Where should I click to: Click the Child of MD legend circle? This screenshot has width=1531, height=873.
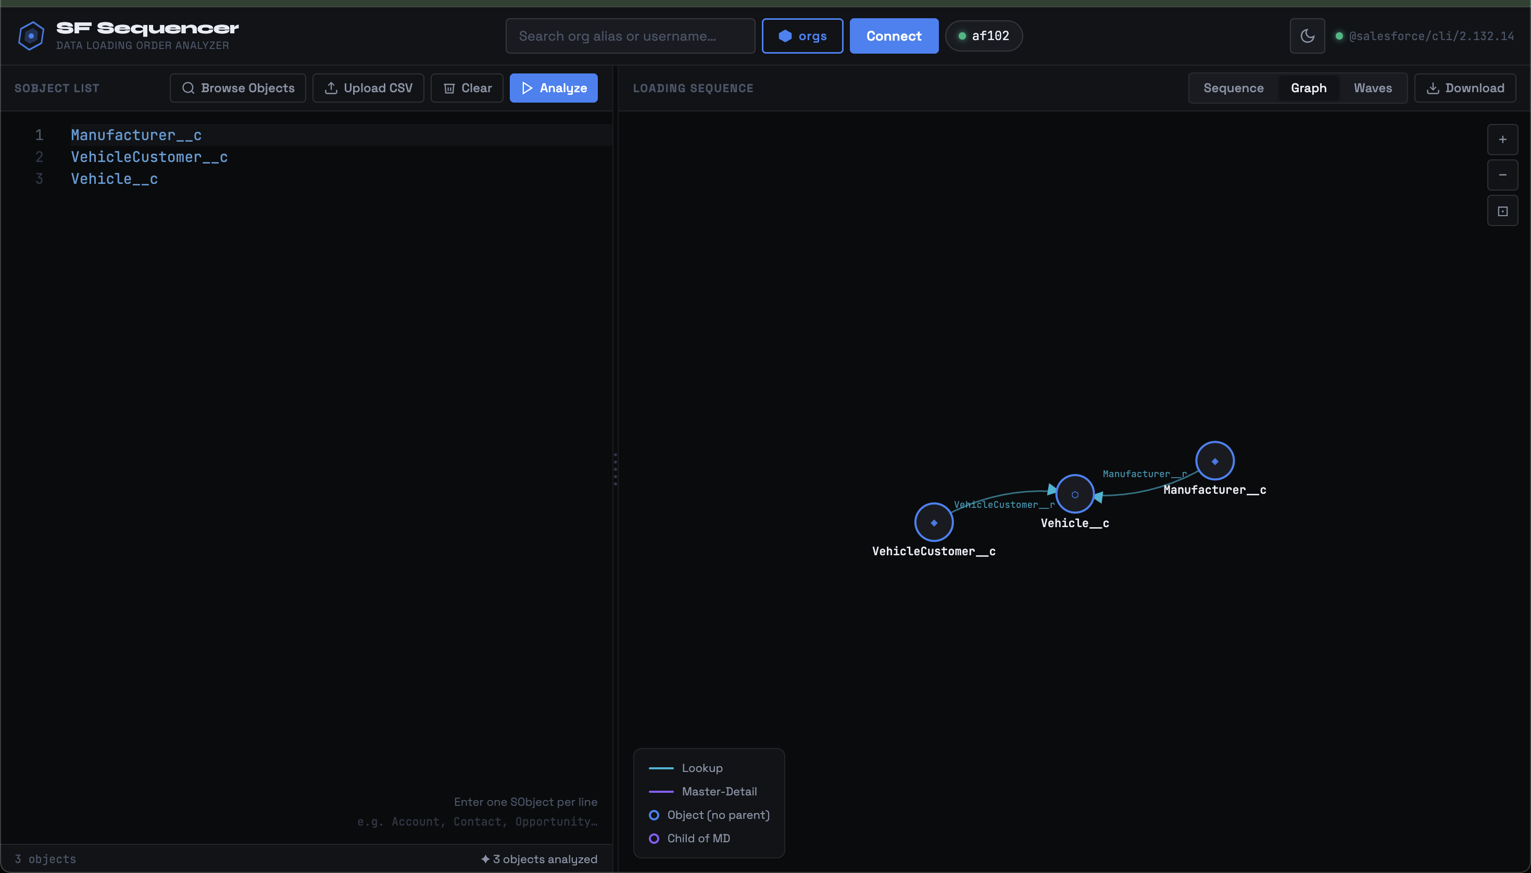[654, 838]
